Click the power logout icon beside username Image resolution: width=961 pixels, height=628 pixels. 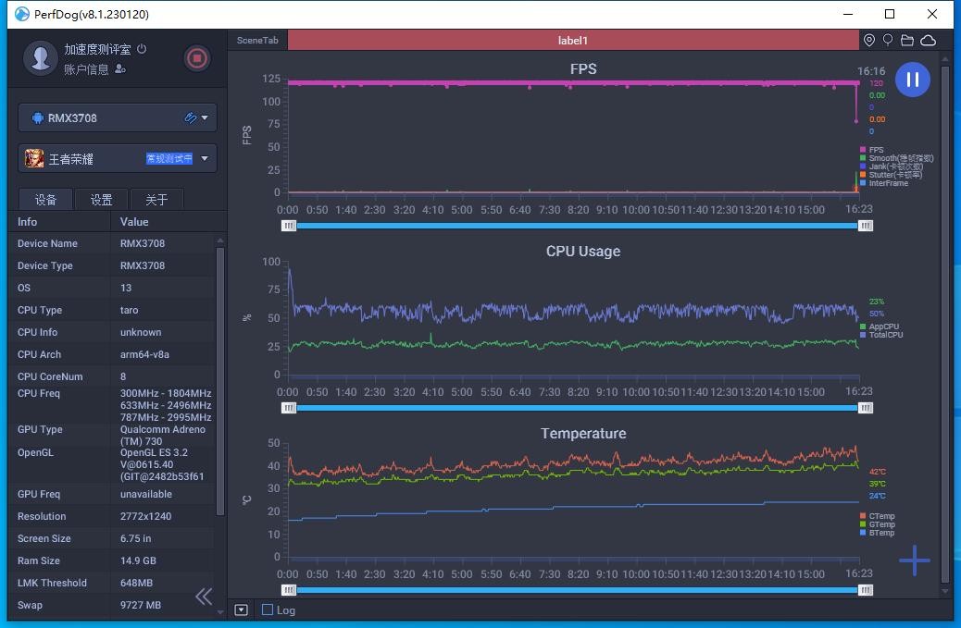click(142, 49)
